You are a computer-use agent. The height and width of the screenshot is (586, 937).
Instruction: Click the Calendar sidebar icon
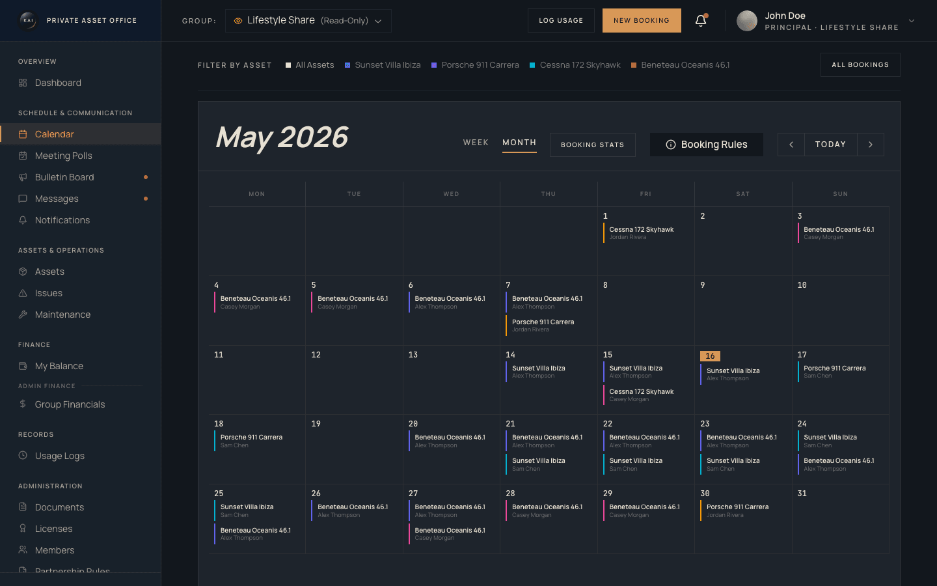[x=23, y=134]
